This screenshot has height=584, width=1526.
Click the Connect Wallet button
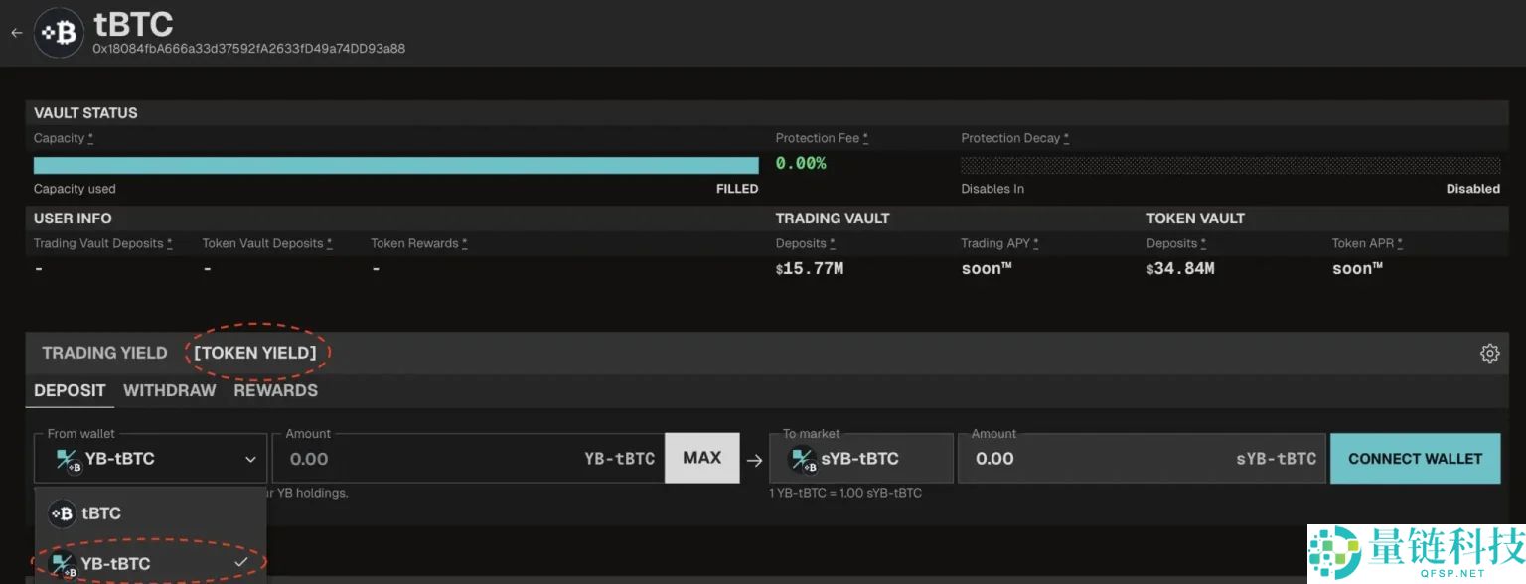(1415, 459)
